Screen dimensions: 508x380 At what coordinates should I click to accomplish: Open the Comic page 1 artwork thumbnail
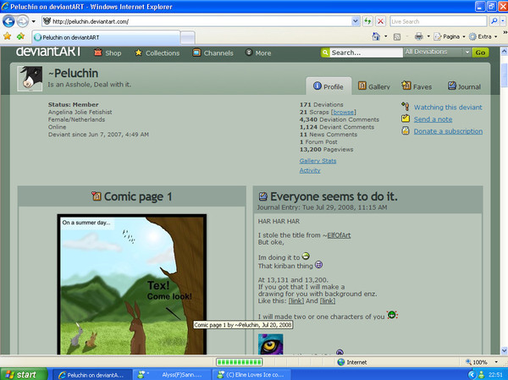coord(132,284)
